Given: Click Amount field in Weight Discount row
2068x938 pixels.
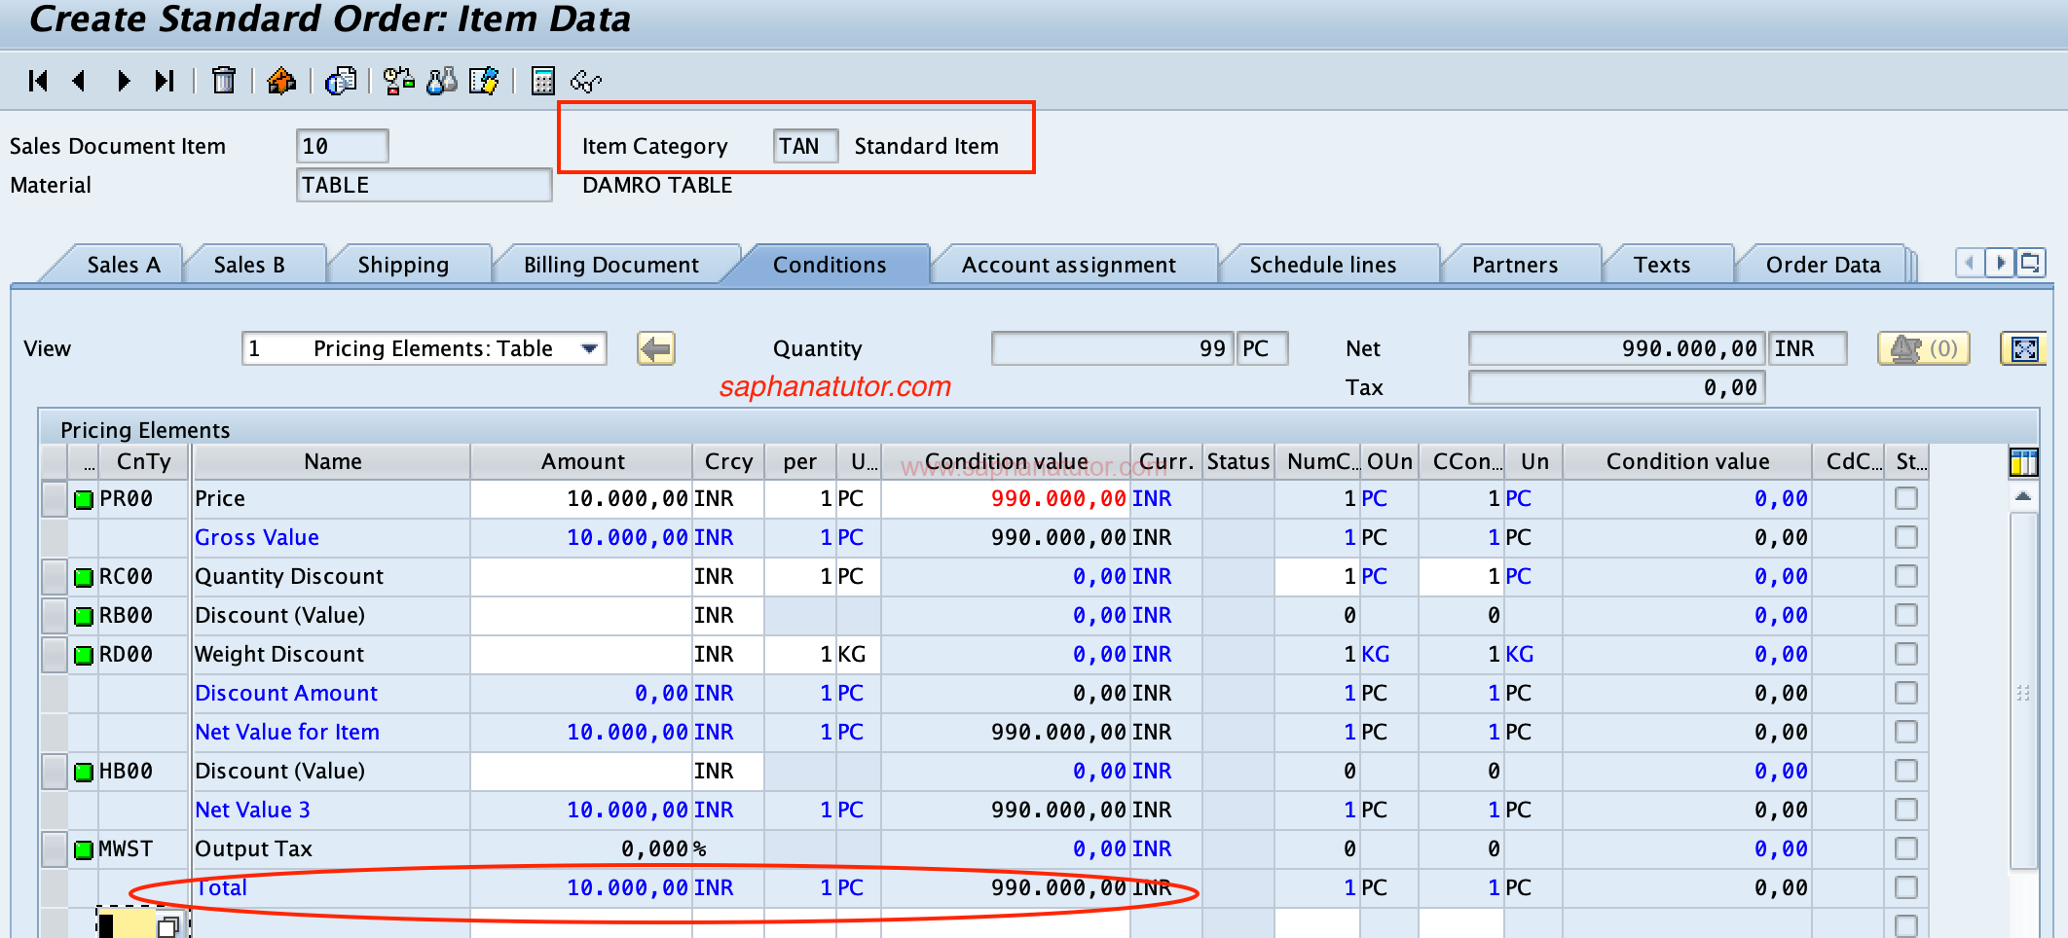Looking at the screenshot, I should coord(581,654).
